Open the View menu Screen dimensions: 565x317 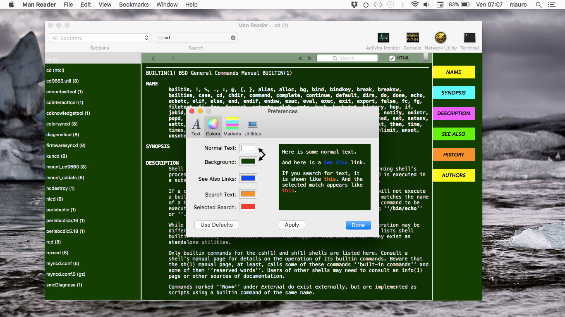pyautogui.click(x=105, y=5)
